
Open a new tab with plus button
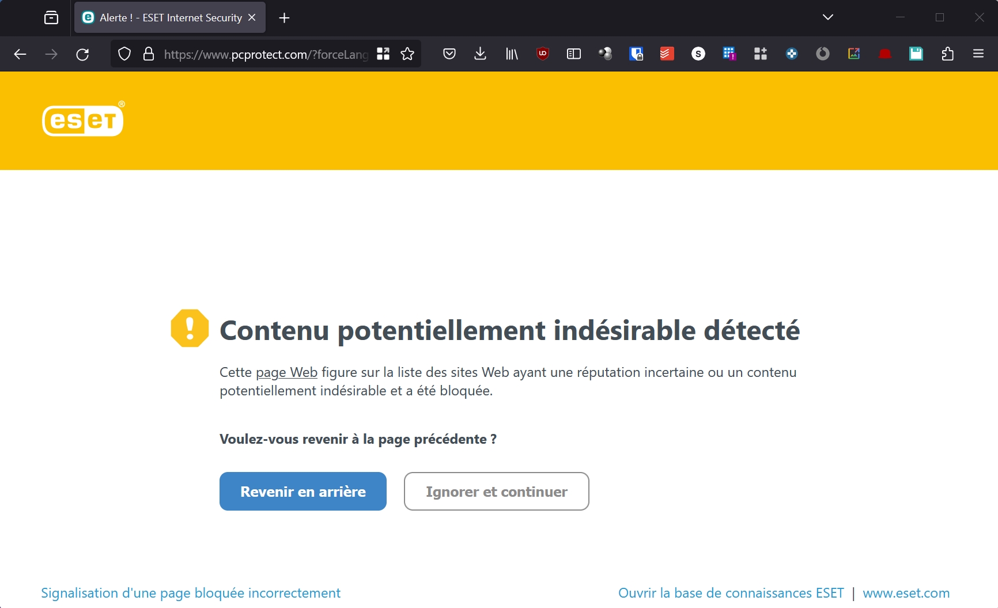click(x=284, y=18)
